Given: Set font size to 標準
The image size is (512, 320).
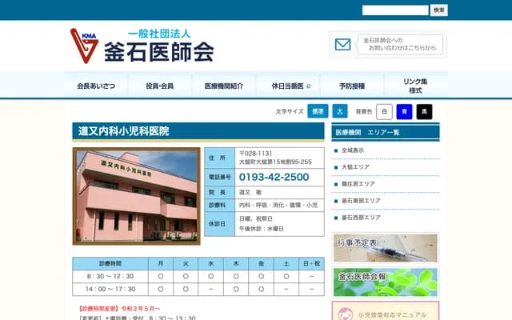Looking at the screenshot, I should [x=317, y=111].
